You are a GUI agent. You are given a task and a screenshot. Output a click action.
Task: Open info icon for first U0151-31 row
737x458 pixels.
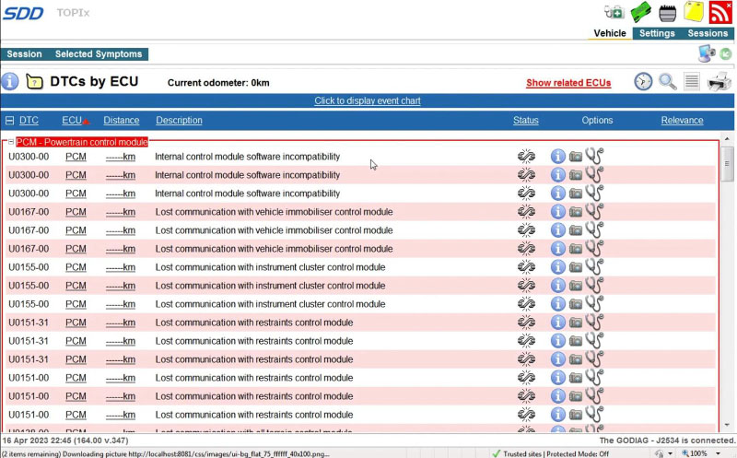[x=557, y=323]
